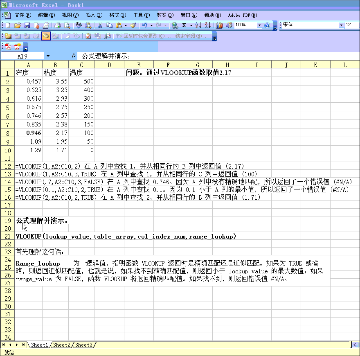Screen dimensions: 360x356
Task: Open the font name 宋体 dropdown
Action: coord(341,25)
